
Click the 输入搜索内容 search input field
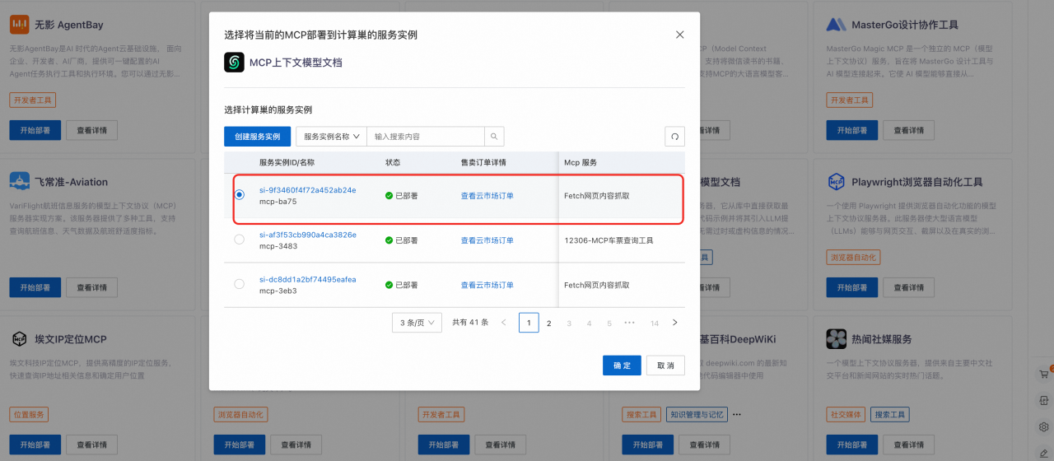426,137
